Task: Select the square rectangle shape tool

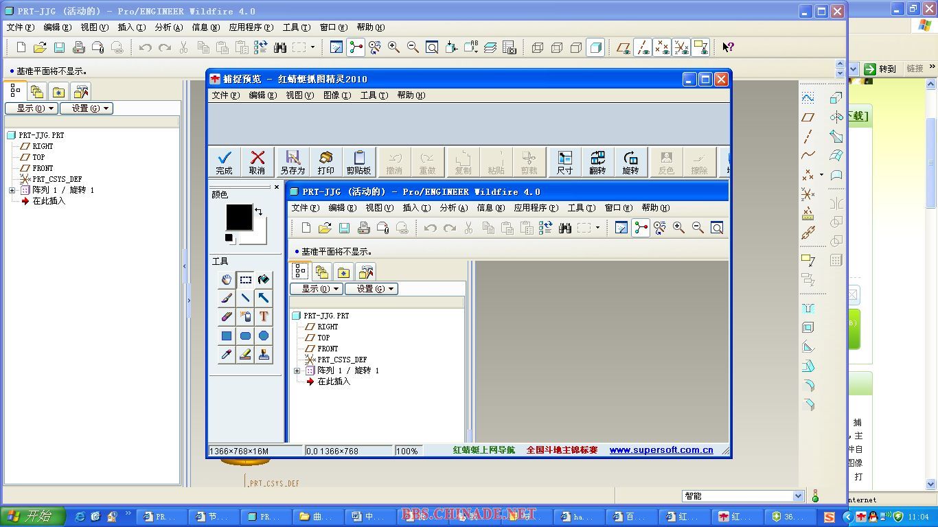Action: [227, 336]
